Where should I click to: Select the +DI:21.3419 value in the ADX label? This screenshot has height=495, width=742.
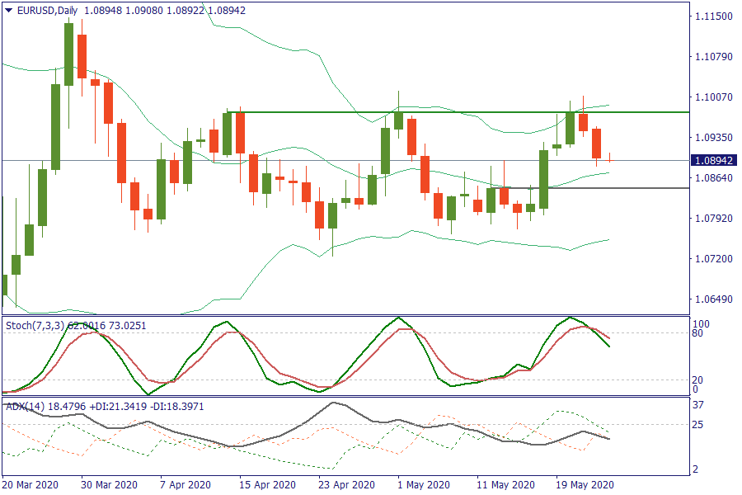pos(118,407)
